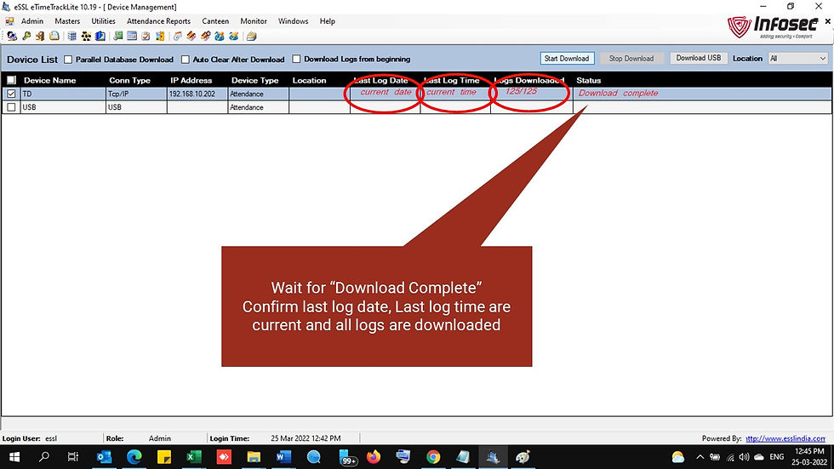Viewport: 834px width, 469px height.
Task: Click the green book with key icon
Action: click(x=117, y=36)
